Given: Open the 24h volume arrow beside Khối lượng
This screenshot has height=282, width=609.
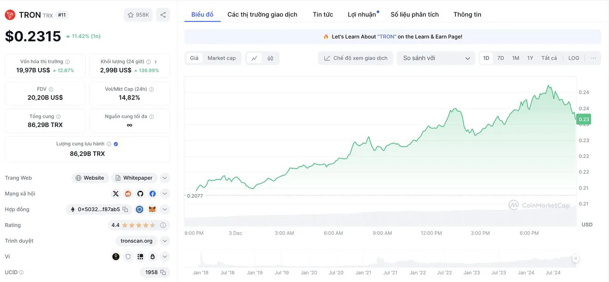Looking at the screenshot, I should 156,62.
